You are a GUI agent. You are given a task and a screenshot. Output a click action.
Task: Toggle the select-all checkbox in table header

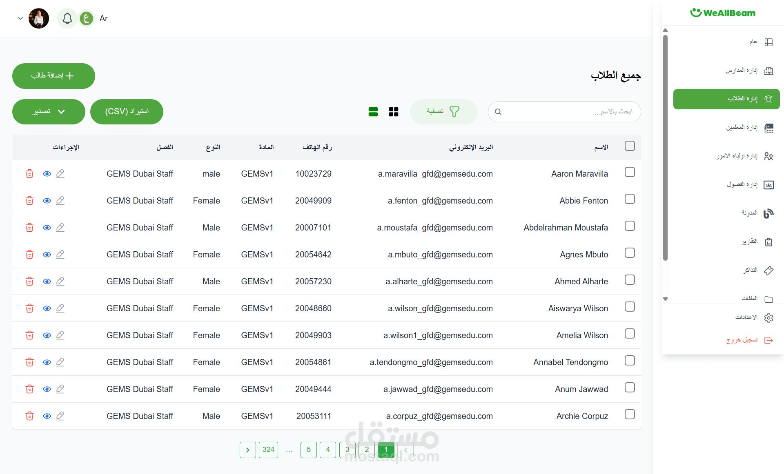click(x=630, y=146)
